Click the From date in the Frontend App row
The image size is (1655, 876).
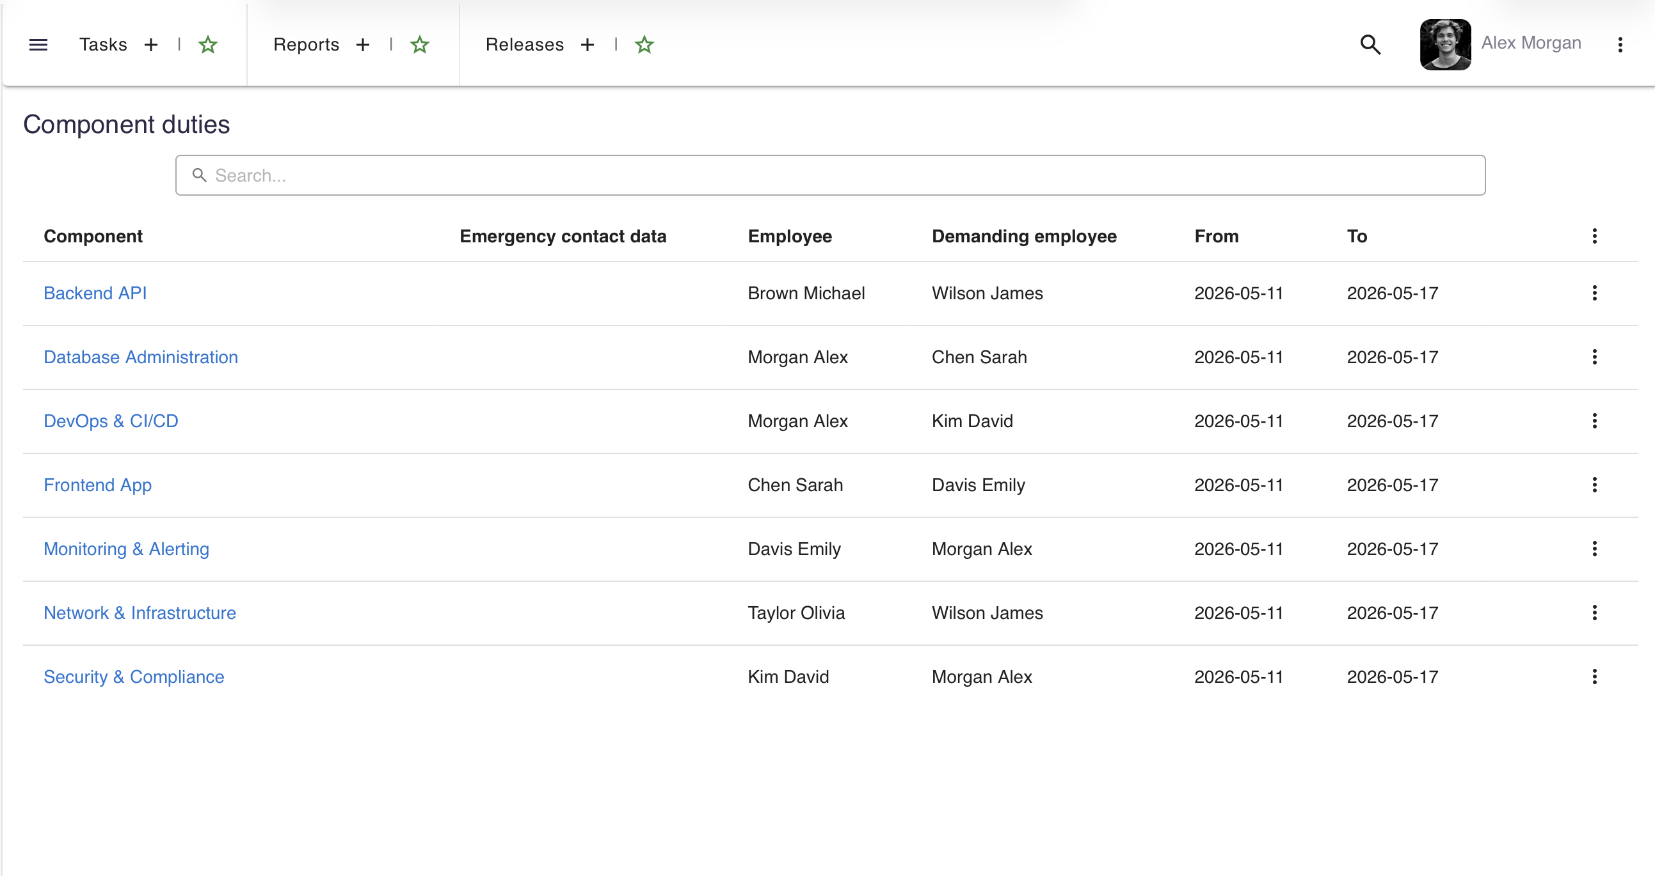tap(1238, 485)
